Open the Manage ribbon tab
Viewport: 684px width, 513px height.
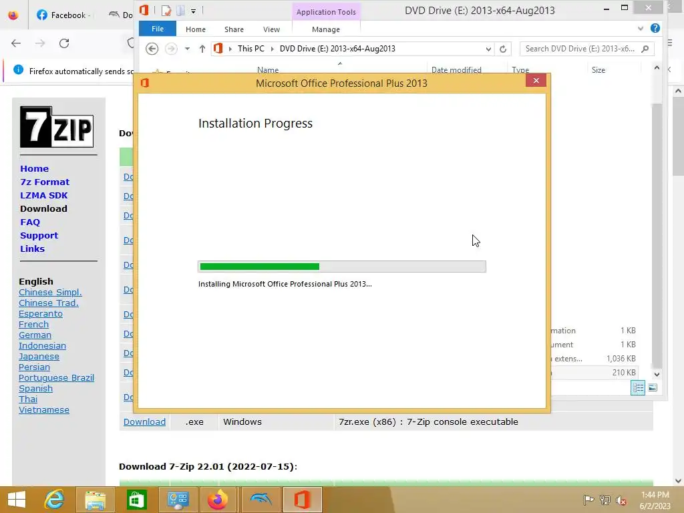coord(326,29)
